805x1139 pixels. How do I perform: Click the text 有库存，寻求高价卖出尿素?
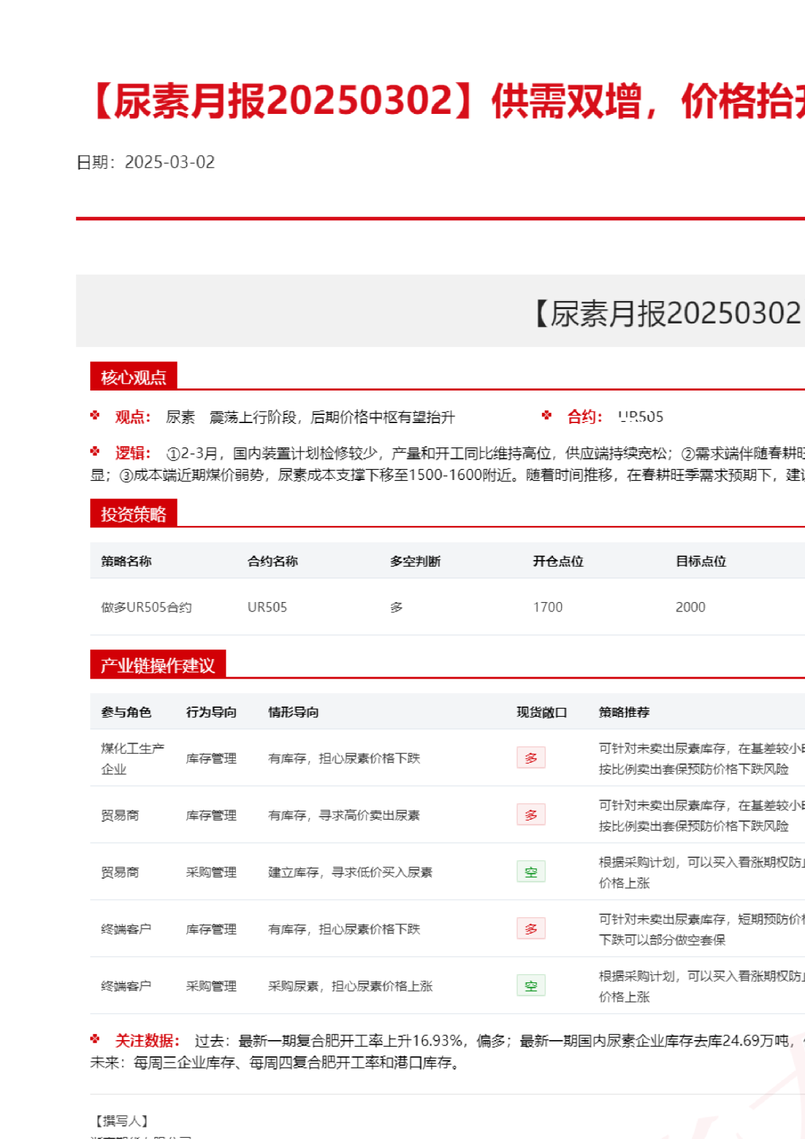(x=344, y=815)
